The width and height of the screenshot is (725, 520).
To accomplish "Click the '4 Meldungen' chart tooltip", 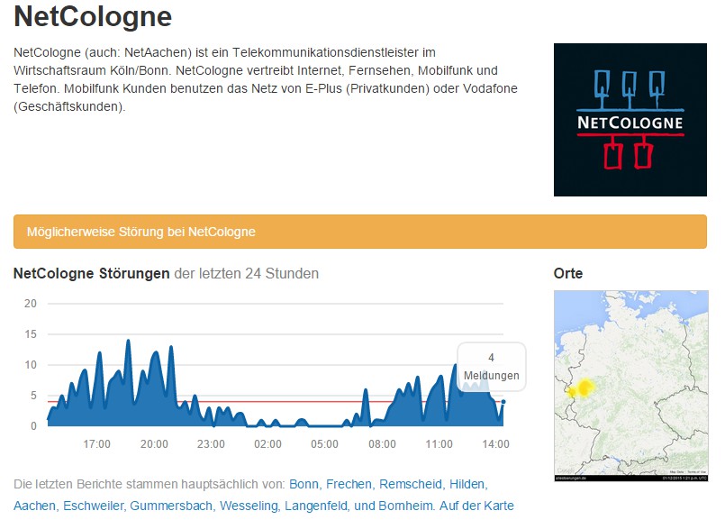I will (491, 367).
